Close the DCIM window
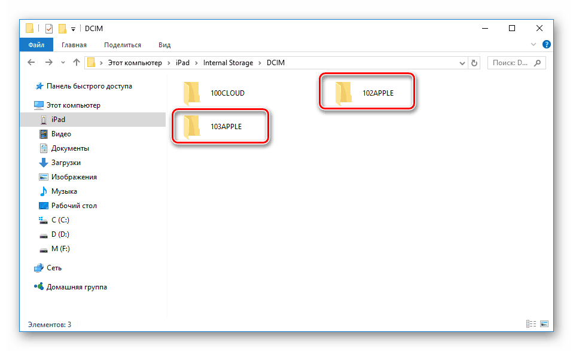The image size is (573, 351). (540, 29)
